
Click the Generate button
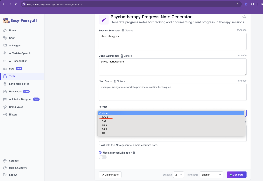(x=236, y=175)
